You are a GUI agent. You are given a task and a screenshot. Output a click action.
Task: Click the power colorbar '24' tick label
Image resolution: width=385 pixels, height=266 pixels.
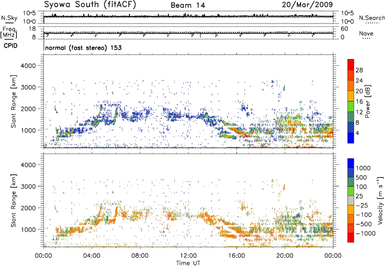click(359, 81)
